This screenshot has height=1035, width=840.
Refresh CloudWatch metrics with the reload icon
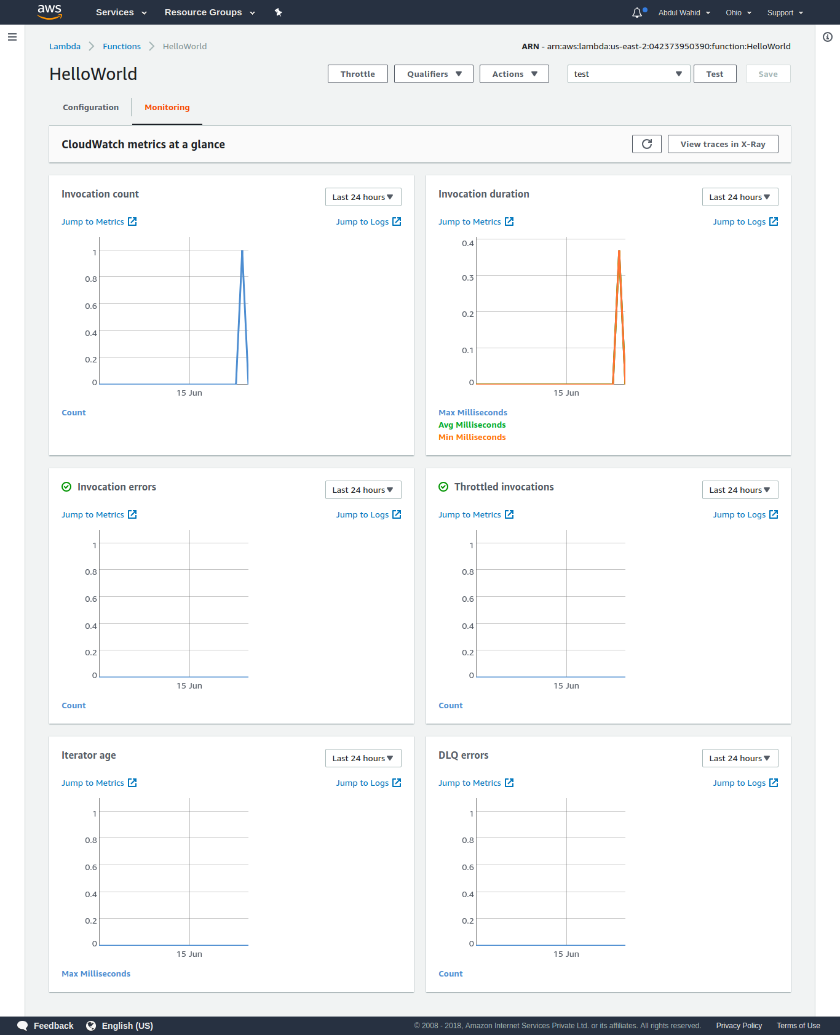(x=647, y=144)
